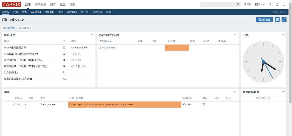This screenshot has width=292, height=136.
Task: Select the Web监测 submenu tab
Action: coord(36,12)
